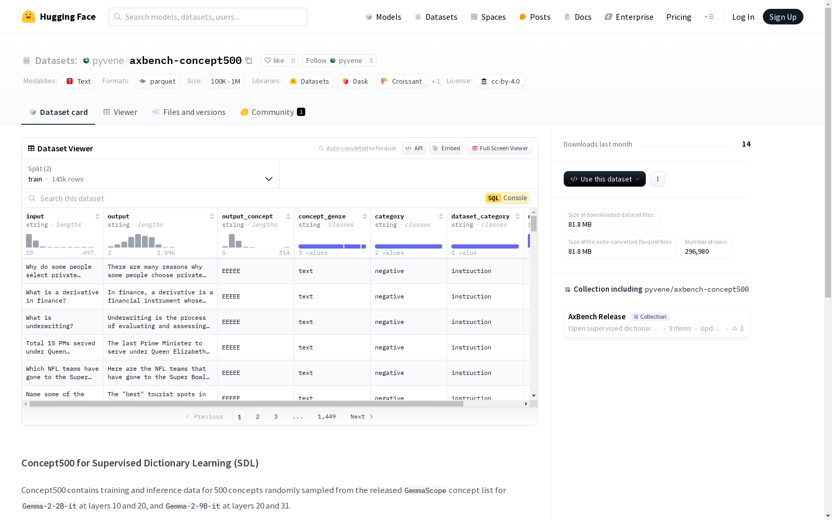Viewport: 832px width, 520px height.
Task: Open Enterprise in top navigation
Action: (629, 17)
